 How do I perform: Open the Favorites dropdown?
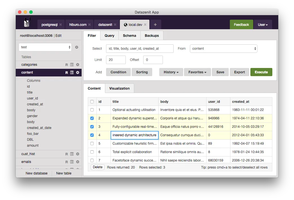pyautogui.click(x=197, y=72)
